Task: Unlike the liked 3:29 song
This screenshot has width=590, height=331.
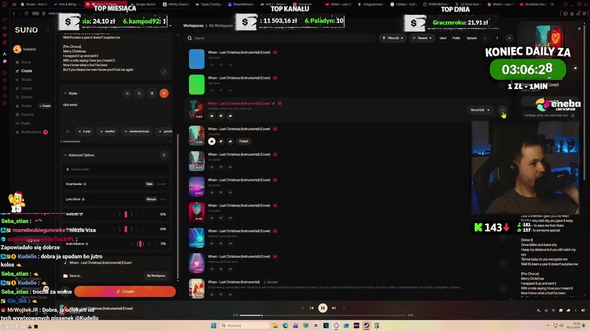Action: click(212, 141)
